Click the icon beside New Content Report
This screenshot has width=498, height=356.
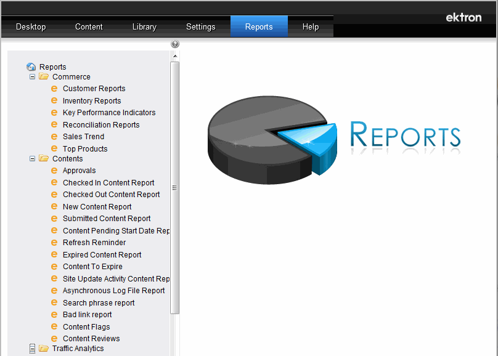coord(54,206)
